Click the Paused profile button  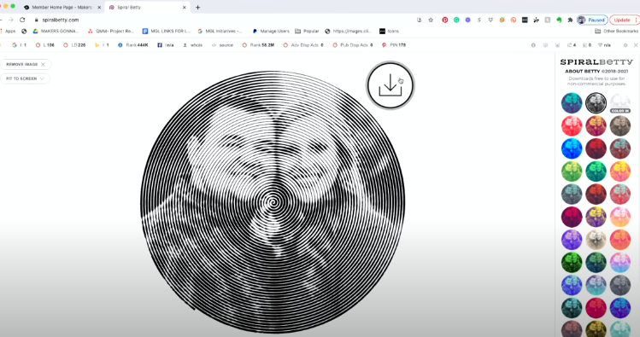coord(592,20)
